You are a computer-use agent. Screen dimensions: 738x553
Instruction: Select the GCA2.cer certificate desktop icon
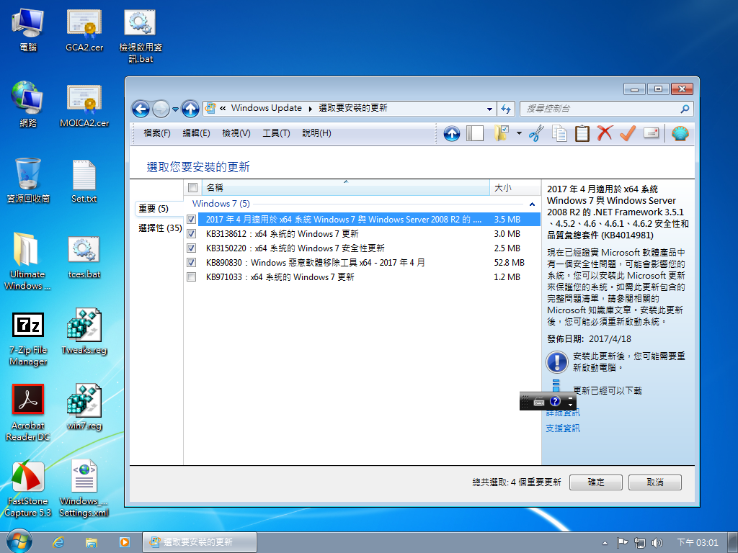[x=84, y=30]
